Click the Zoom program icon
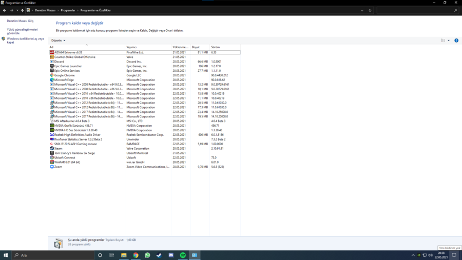462x260 pixels. click(52, 167)
